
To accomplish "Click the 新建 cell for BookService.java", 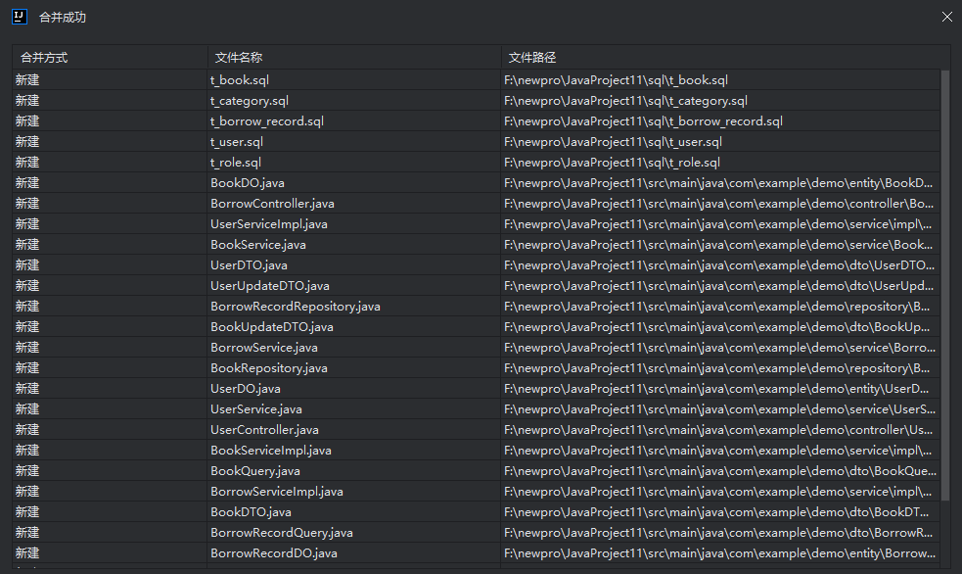I will tap(27, 245).
